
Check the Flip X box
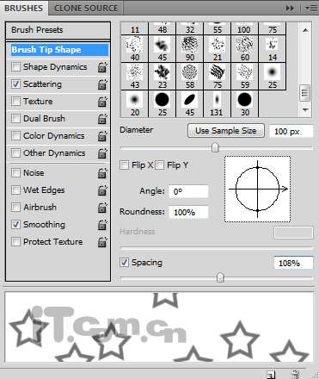124,165
